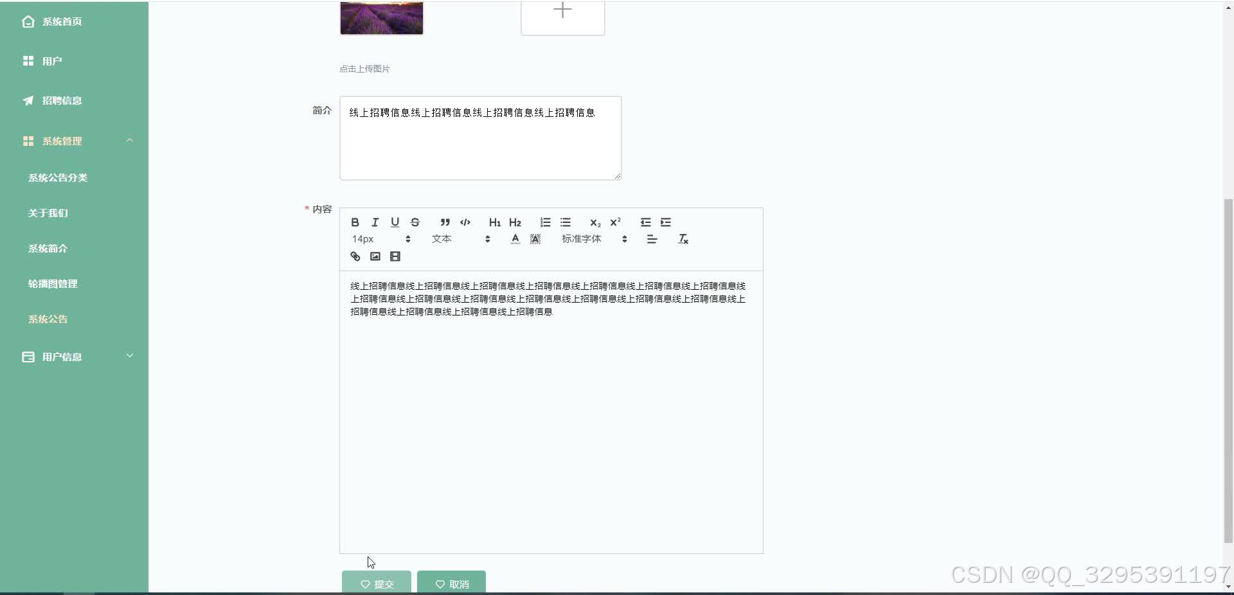Viewport: 1234px width, 595px height.
Task: Click the 提交 submit button
Action: (377, 583)
